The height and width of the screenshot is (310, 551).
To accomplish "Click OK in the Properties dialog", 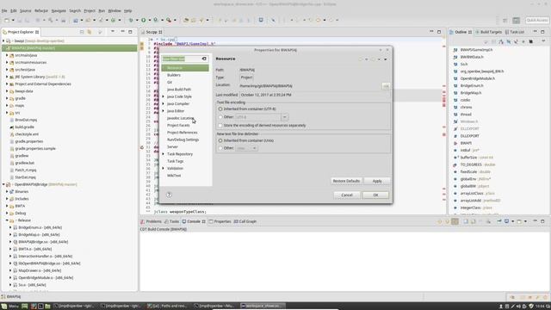I will [x=375, y=195].
